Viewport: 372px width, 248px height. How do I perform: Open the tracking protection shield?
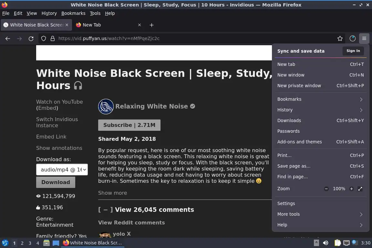(43, 38)
